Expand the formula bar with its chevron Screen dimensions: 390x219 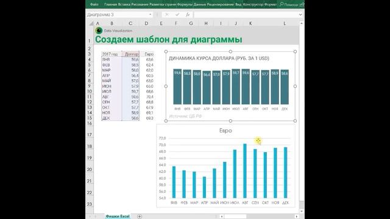tap(300, 15)
